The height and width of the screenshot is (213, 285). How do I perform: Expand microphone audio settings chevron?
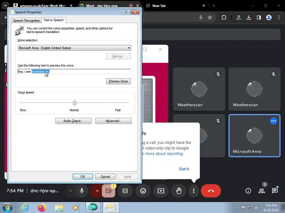pos(70,191)
